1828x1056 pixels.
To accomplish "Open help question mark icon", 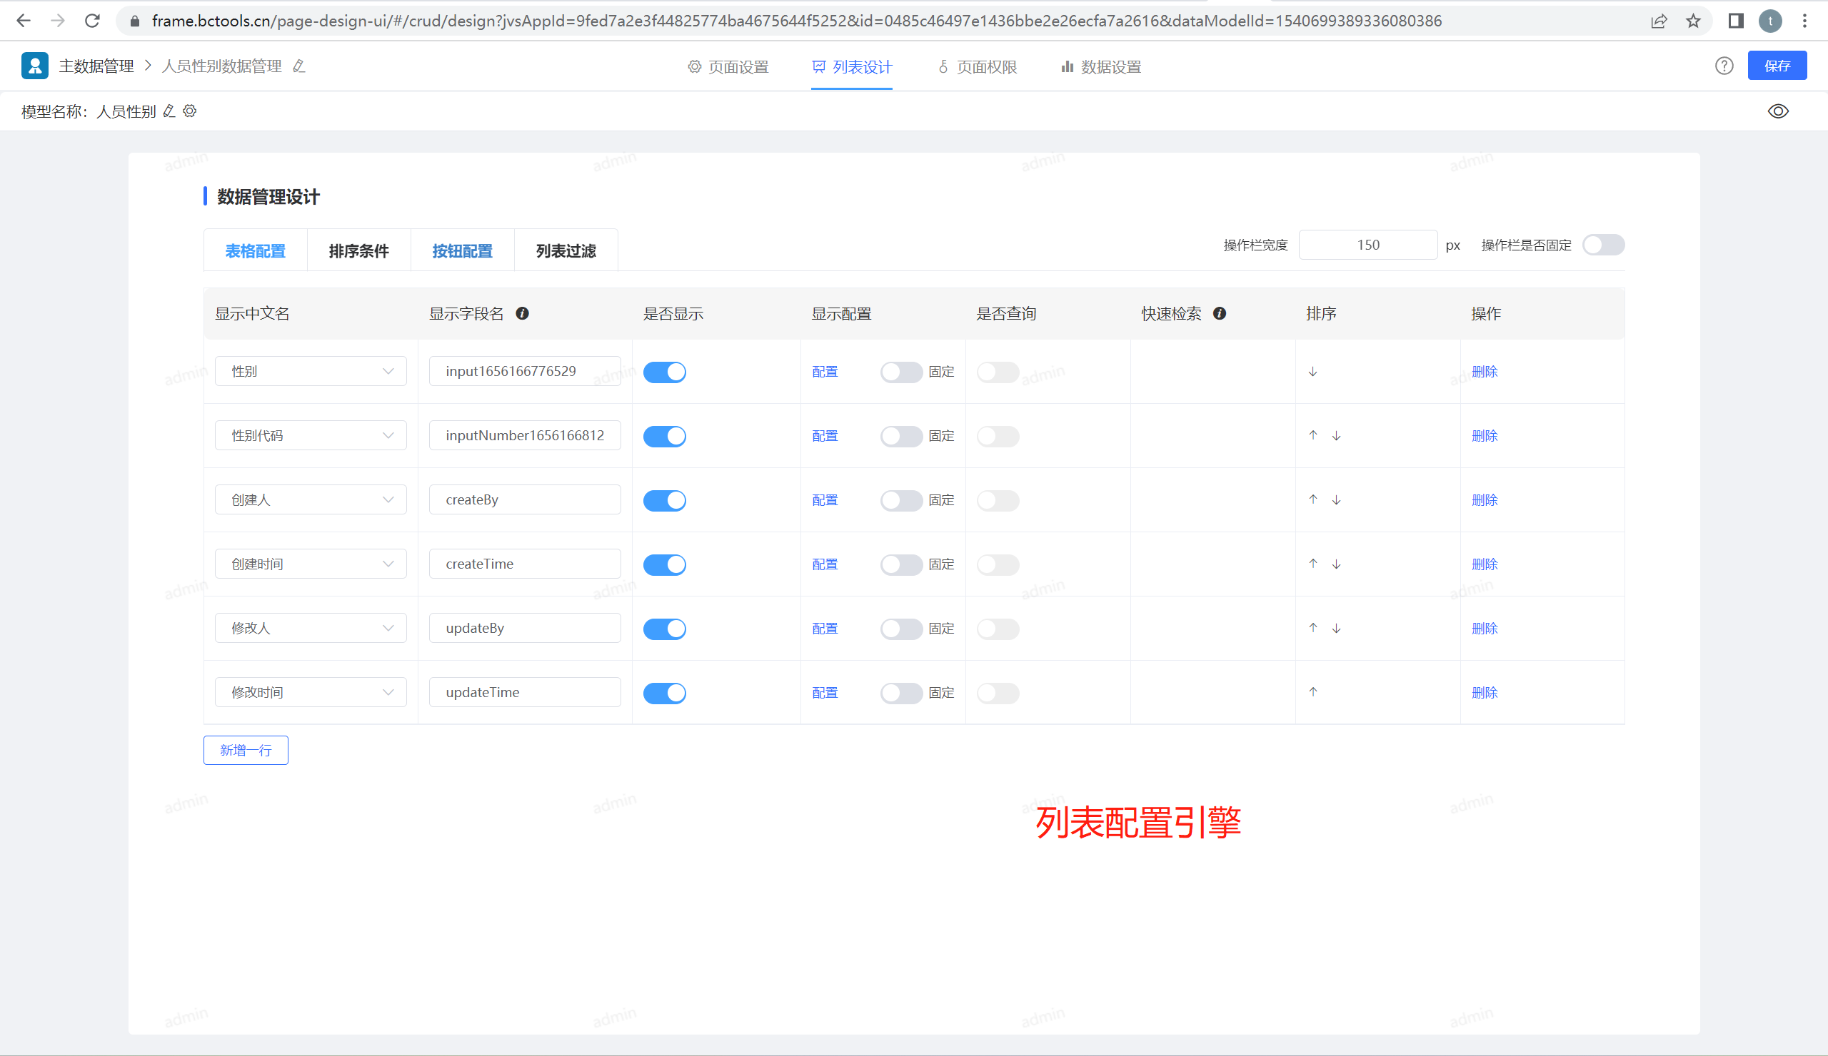I will point(1724,66).
